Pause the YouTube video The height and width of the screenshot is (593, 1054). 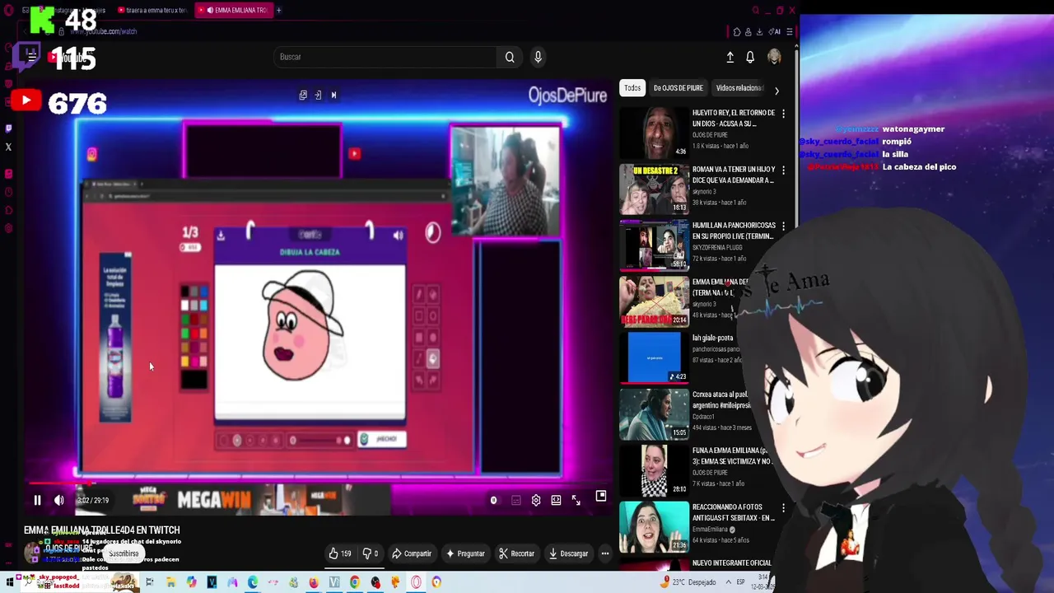click(37, 500)
